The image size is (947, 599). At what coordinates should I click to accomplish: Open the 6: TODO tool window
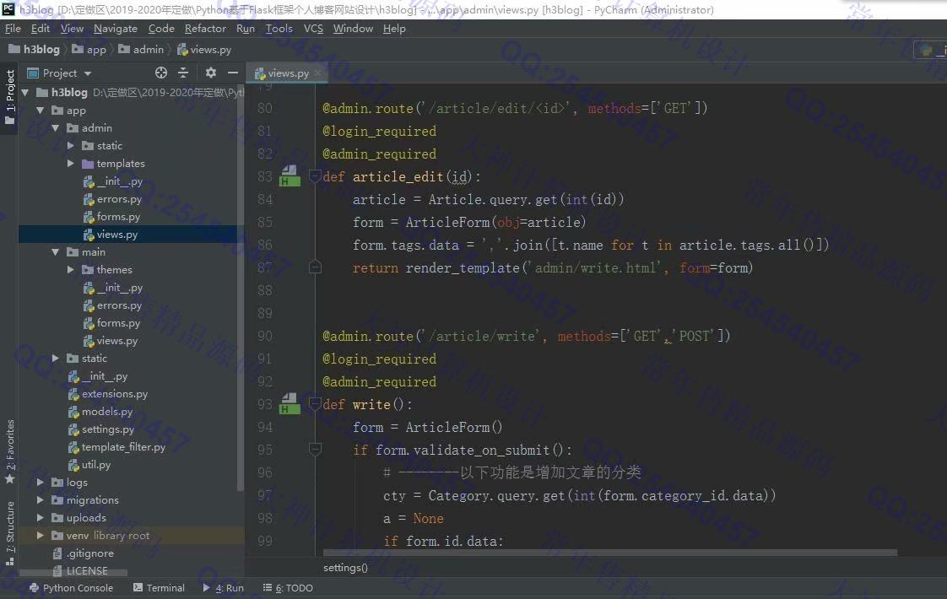[288, 587]
